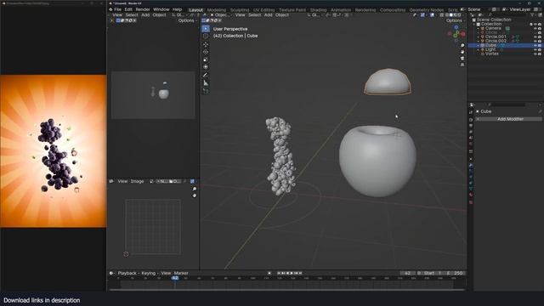
Task: Click the Add Modifier button
Action: (x=510, y=119)
